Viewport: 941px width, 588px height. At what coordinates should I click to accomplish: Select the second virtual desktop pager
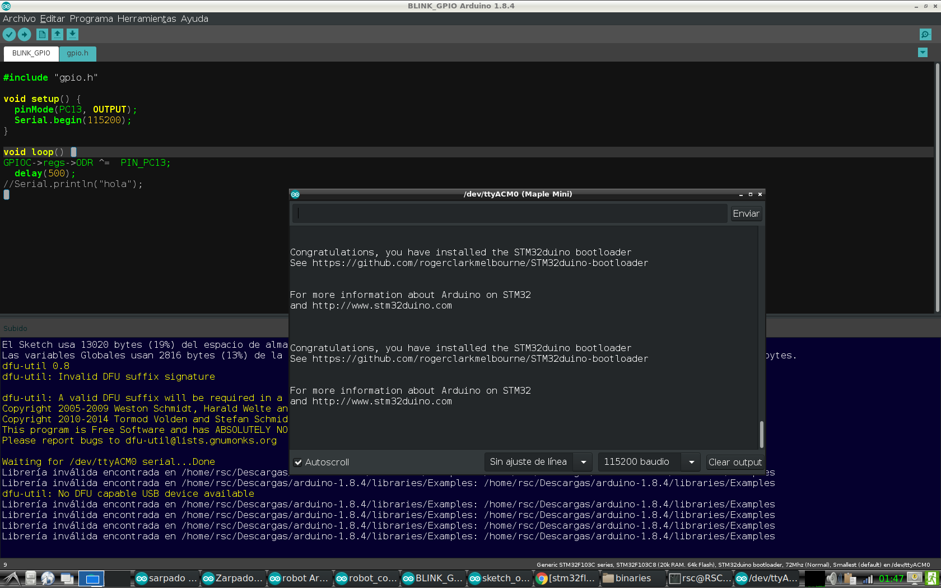pyautogui.click(x=118, y=578)
